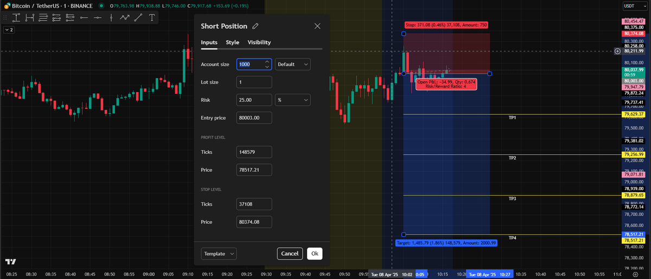Click the green market status dot
The image size is (651, 279).
[101, 5]
